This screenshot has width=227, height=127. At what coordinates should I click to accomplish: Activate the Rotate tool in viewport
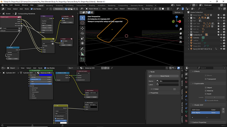82,33
